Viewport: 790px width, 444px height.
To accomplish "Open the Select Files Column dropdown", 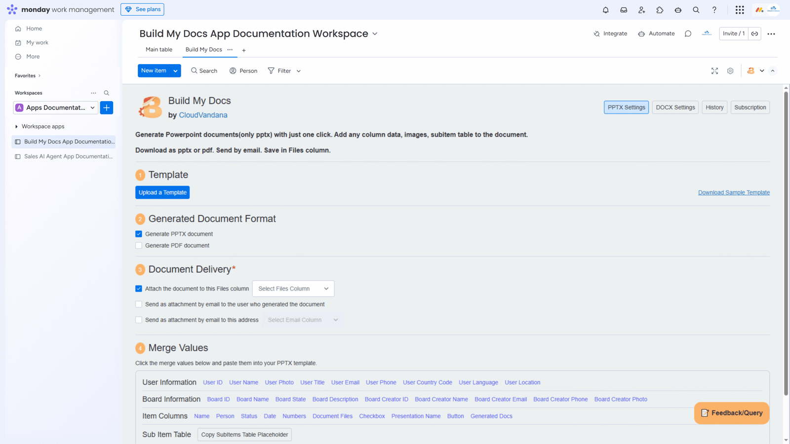I will click(x=293, y=289).
